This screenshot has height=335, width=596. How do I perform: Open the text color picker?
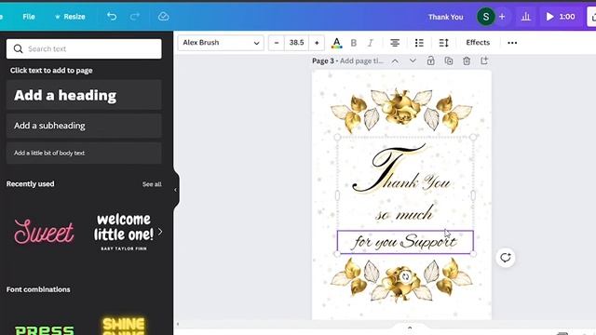pyautogui.click(x=336, y=43)
